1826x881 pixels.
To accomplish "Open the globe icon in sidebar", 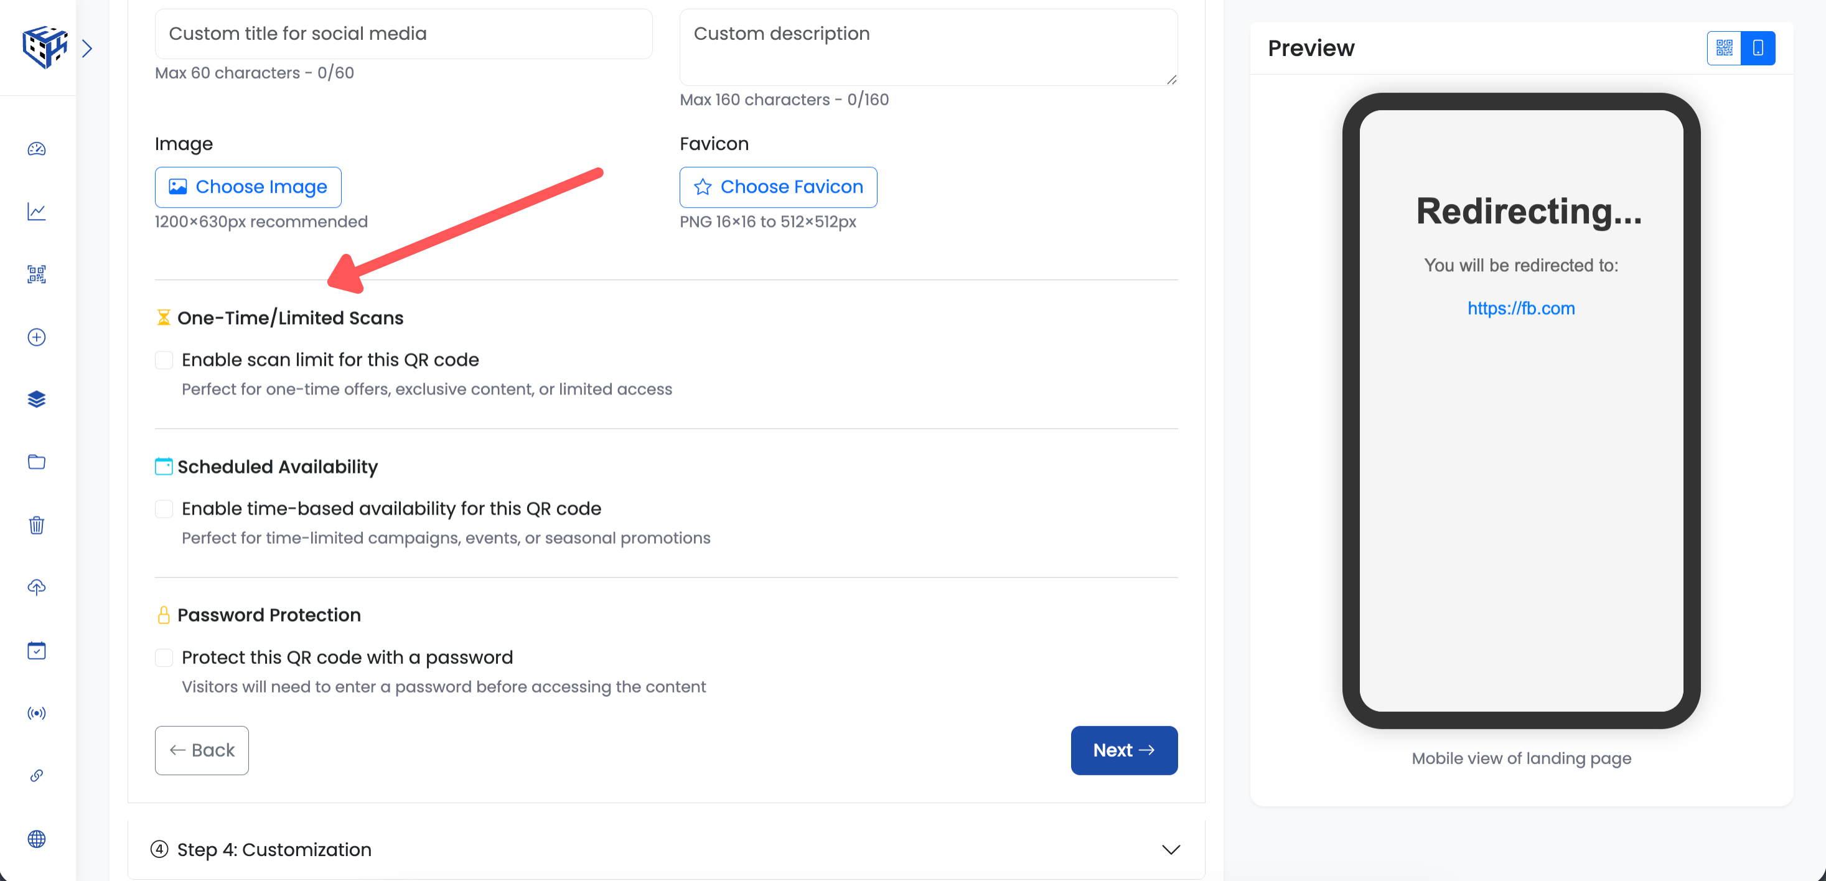I will tap(37, 839).
